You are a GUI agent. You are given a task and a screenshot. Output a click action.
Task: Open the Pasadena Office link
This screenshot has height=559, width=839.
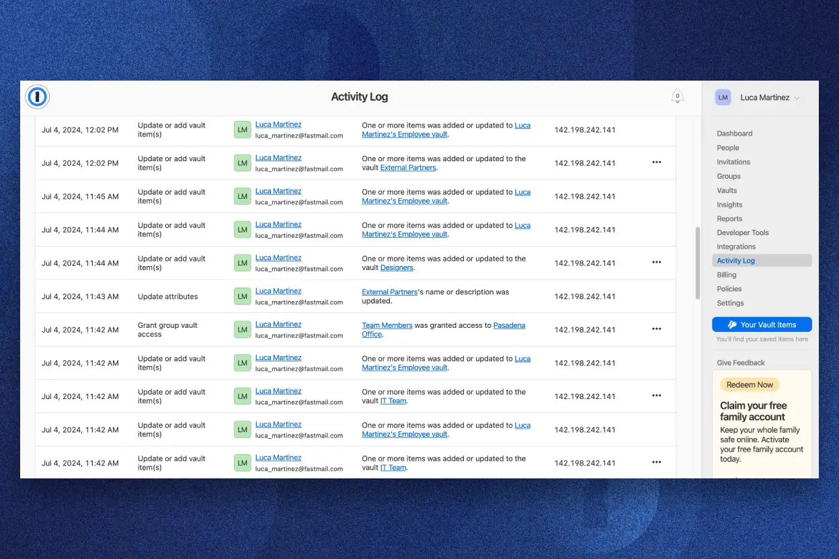(509, 325)
